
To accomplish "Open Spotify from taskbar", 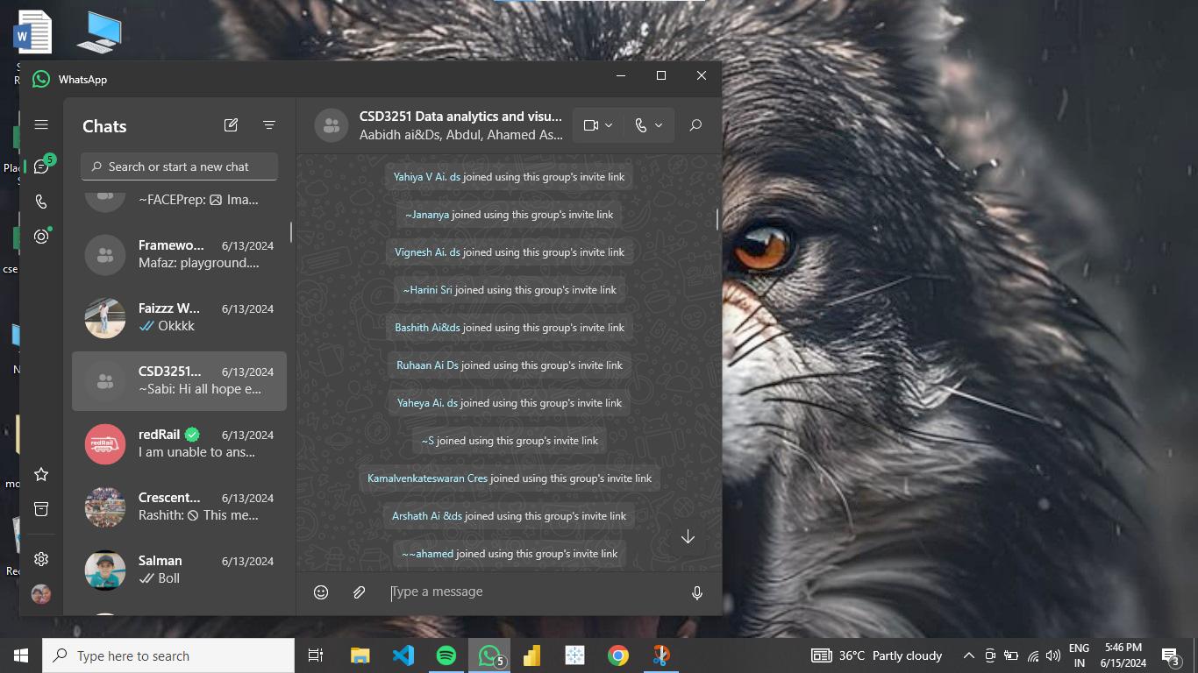I will pyautogui.click(x=446, y=655).
